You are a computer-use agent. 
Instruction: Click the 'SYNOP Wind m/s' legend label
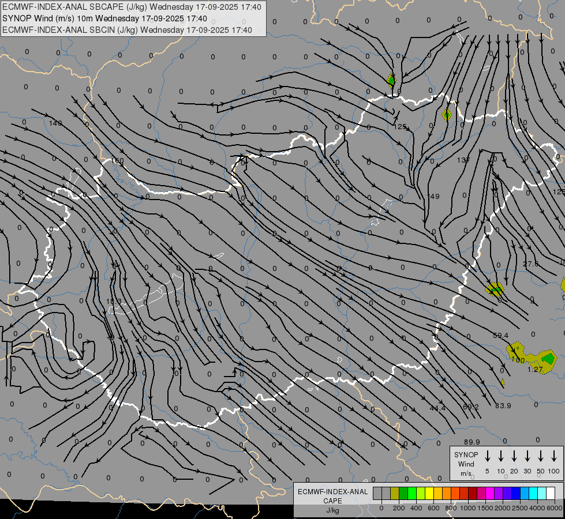[466, 464]
